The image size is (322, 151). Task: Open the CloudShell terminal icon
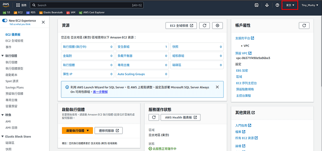(256, 5)
